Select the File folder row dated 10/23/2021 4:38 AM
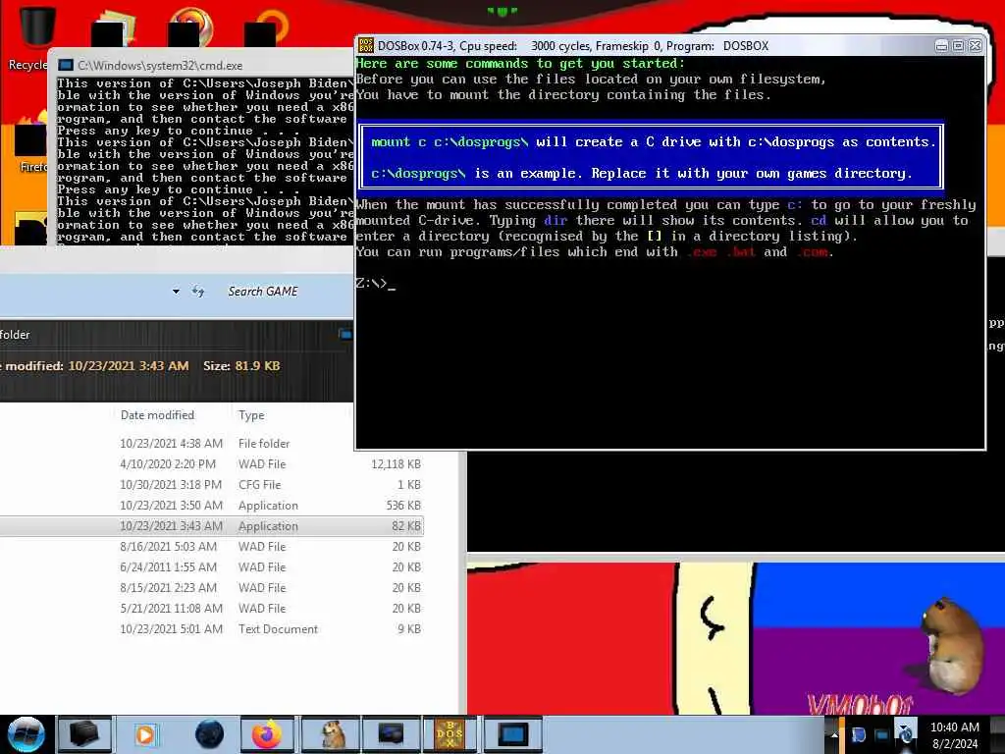Screen dimensions: 1005x754 coord(212,444)
